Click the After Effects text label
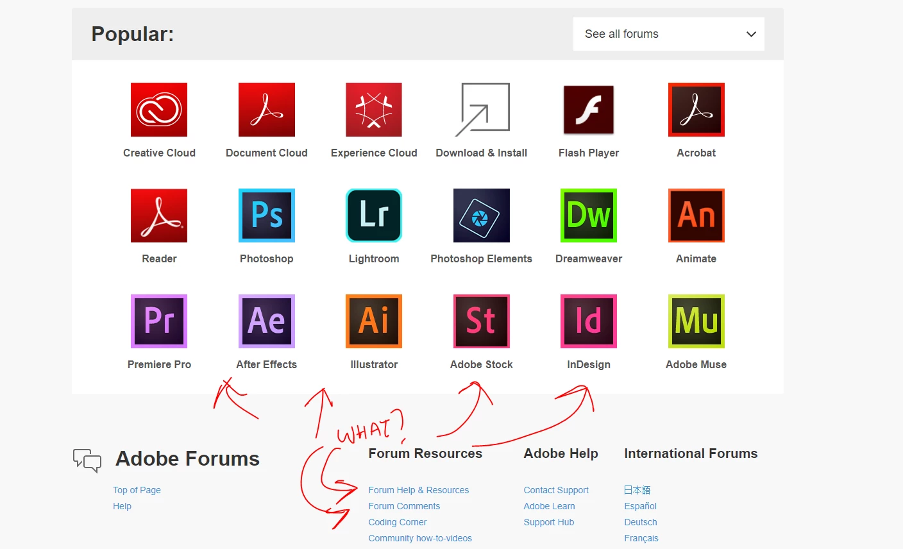 [x=267, y=364]
